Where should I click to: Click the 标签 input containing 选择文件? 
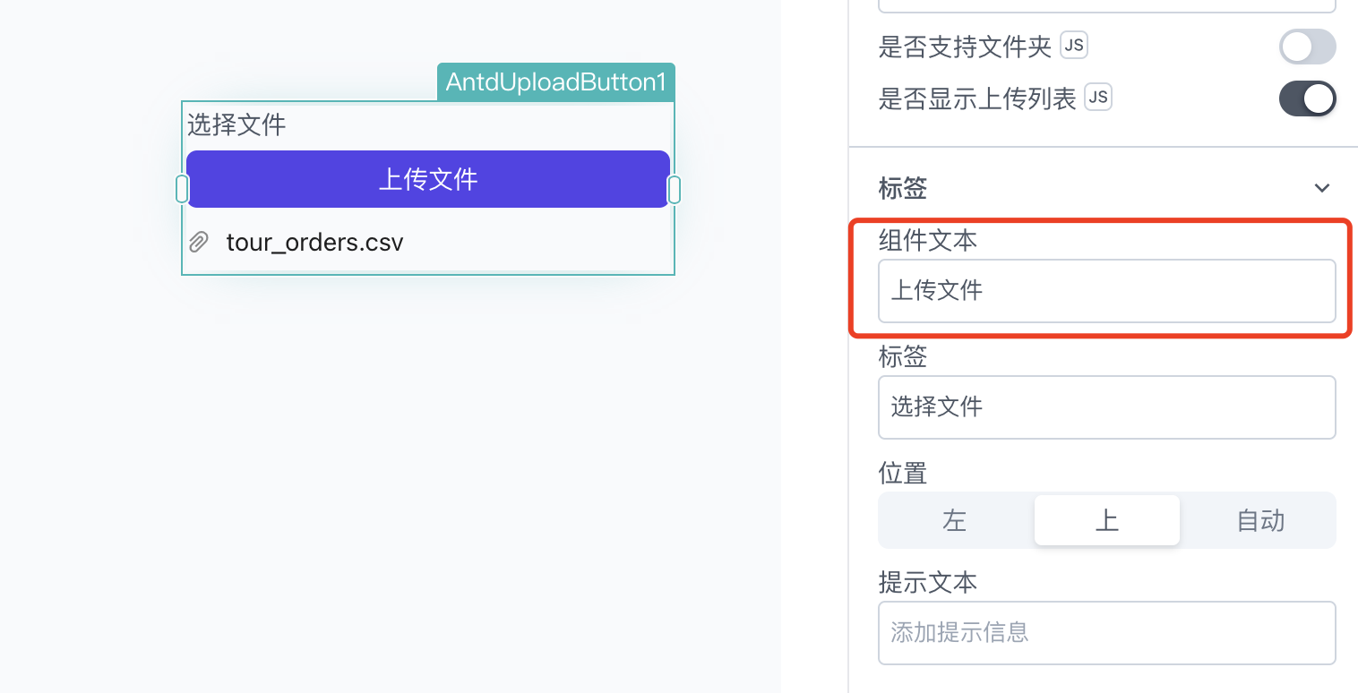(x=1107, y=407)
